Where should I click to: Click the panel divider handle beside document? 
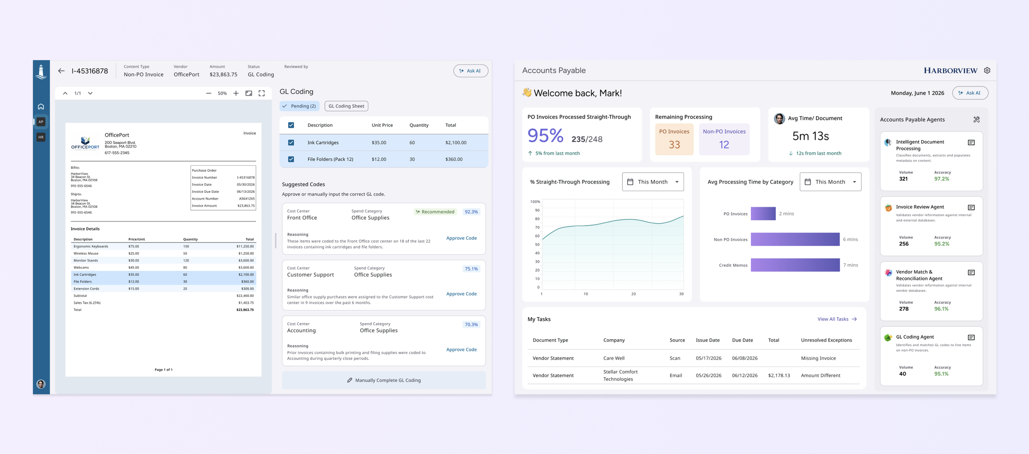coord(276,241)
